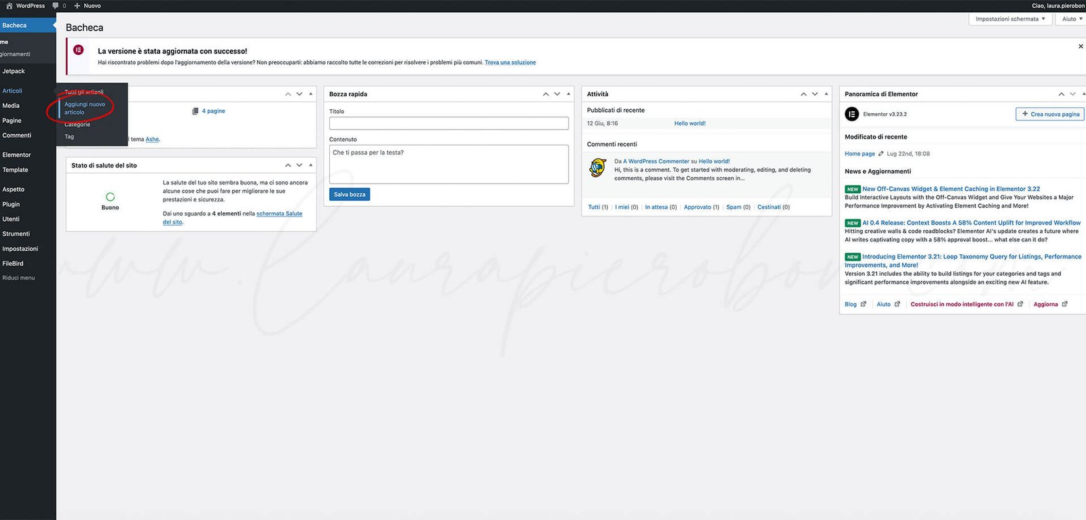Move Bozza rapida widget down
The image size is (1086, 520).
pos(557,94)
